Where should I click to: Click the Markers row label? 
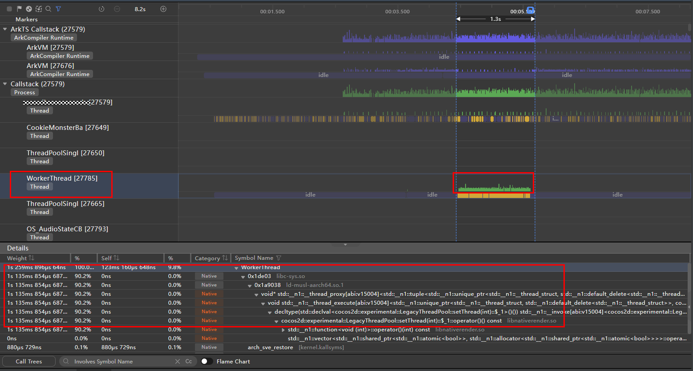coord(26,20)
